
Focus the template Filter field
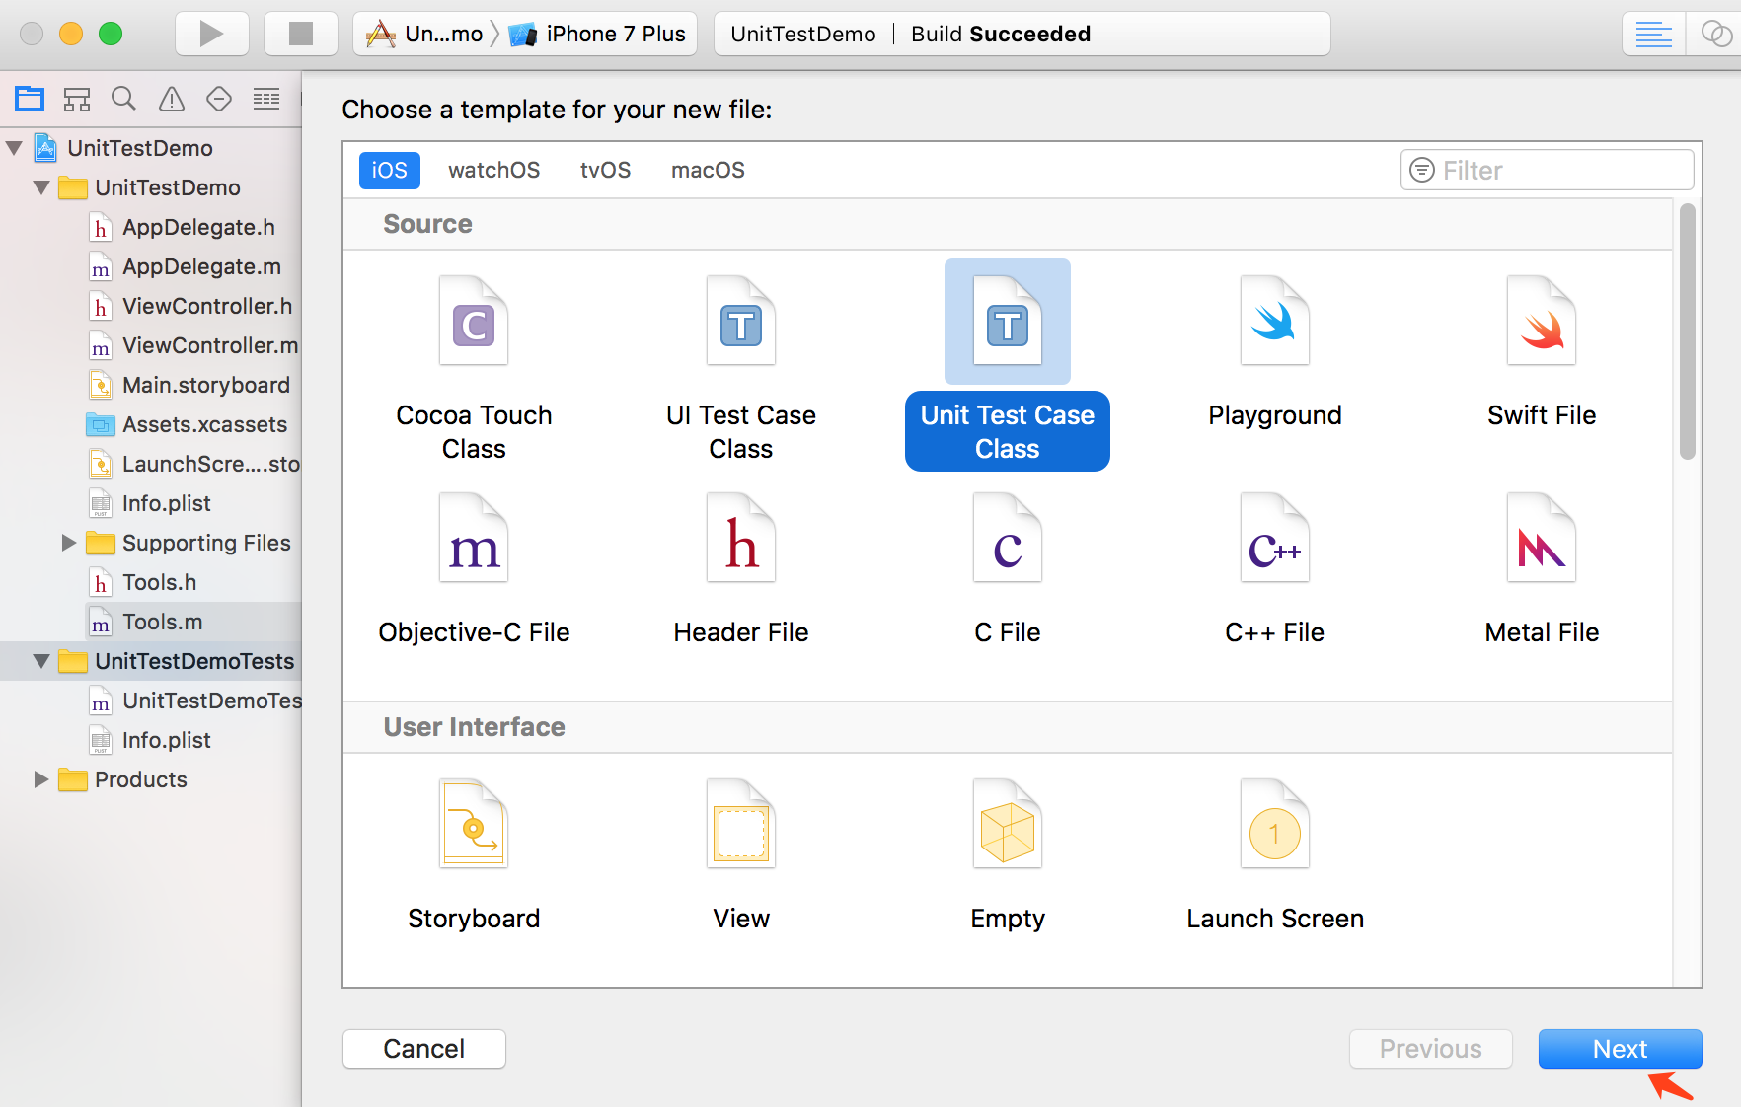[x=1547, y=170]
